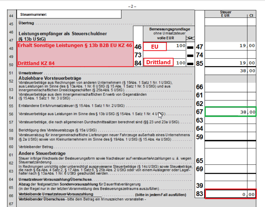The image size is (265, 207).
Task: Click the bold Kennzahl number '84'
Action: tap(138, 63)
